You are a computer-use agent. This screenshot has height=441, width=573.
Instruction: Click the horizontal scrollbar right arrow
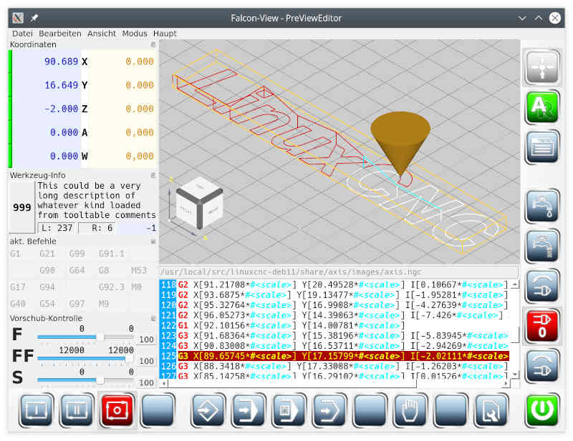point(506,383)
